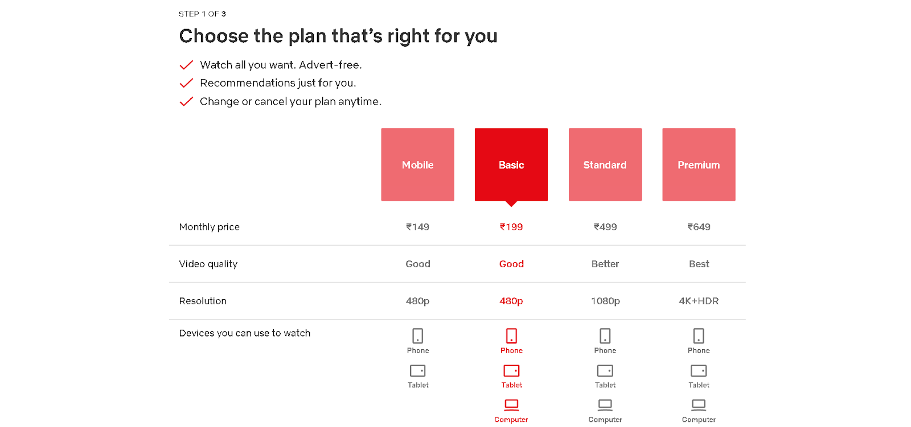Image resolution: width=911 pixels, height=427 pixels.
Task: Click the Tablet icon under Standard plan
Action: point(605,371)
